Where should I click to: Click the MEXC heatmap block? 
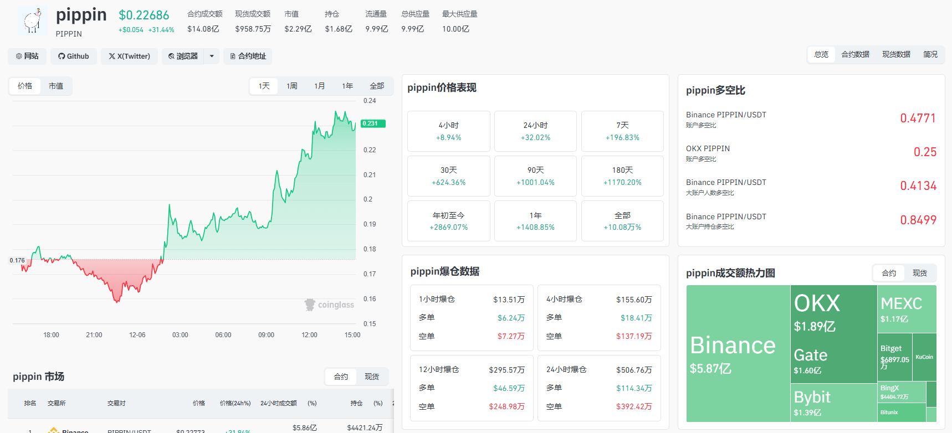[x=907, y=309]
